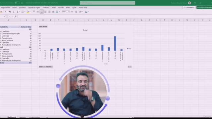Click the thousands separator (000) icon
Viewport: 212px width, 119px height.
point(72,12)
